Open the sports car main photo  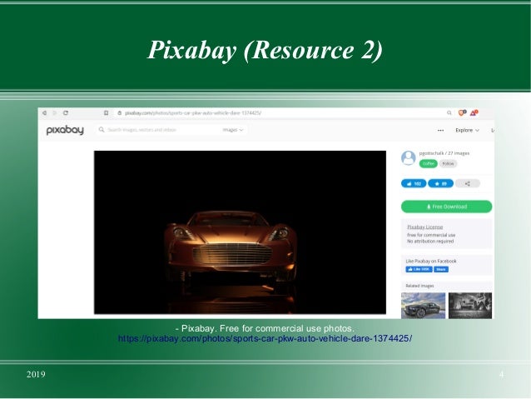pyautogui.click(x=240, y=232)
